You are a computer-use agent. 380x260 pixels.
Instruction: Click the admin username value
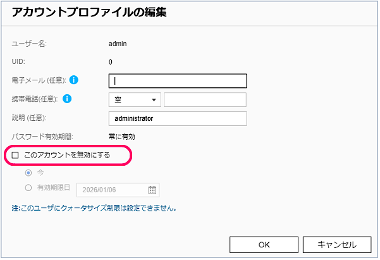(118, 44)
